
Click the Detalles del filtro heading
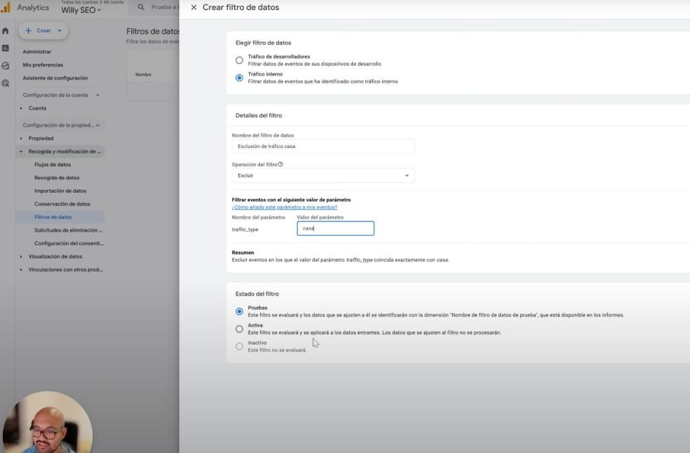tap(259, 116)
